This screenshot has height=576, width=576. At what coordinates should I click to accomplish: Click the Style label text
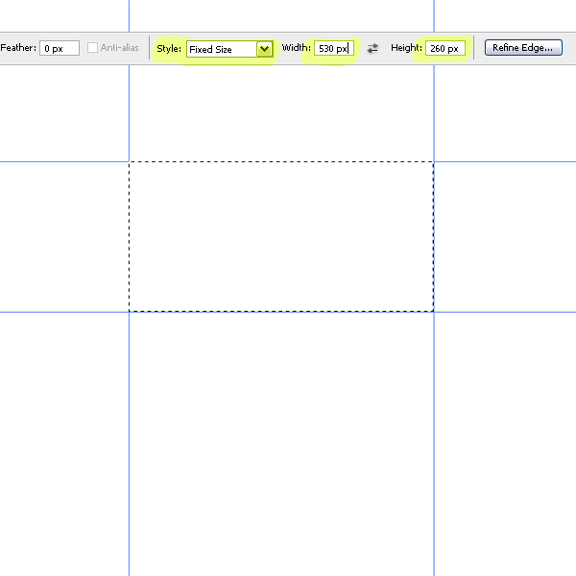(x=169, y=49)
